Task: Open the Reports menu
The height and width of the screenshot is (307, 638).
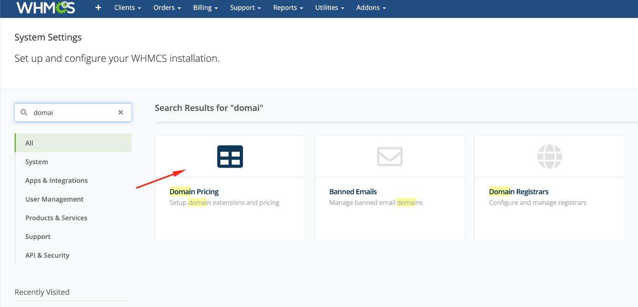Action: point(288,8)
